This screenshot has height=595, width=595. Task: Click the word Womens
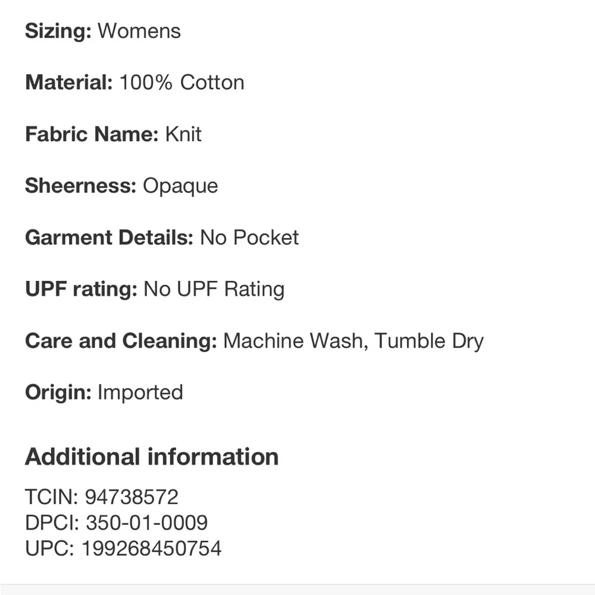(x=139, y=31)
